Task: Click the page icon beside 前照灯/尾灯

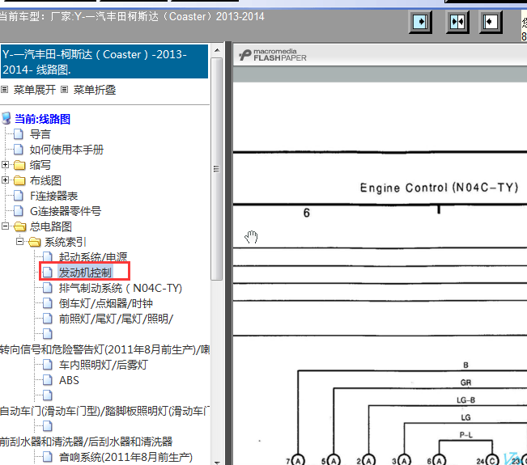Action: (48, 319)
